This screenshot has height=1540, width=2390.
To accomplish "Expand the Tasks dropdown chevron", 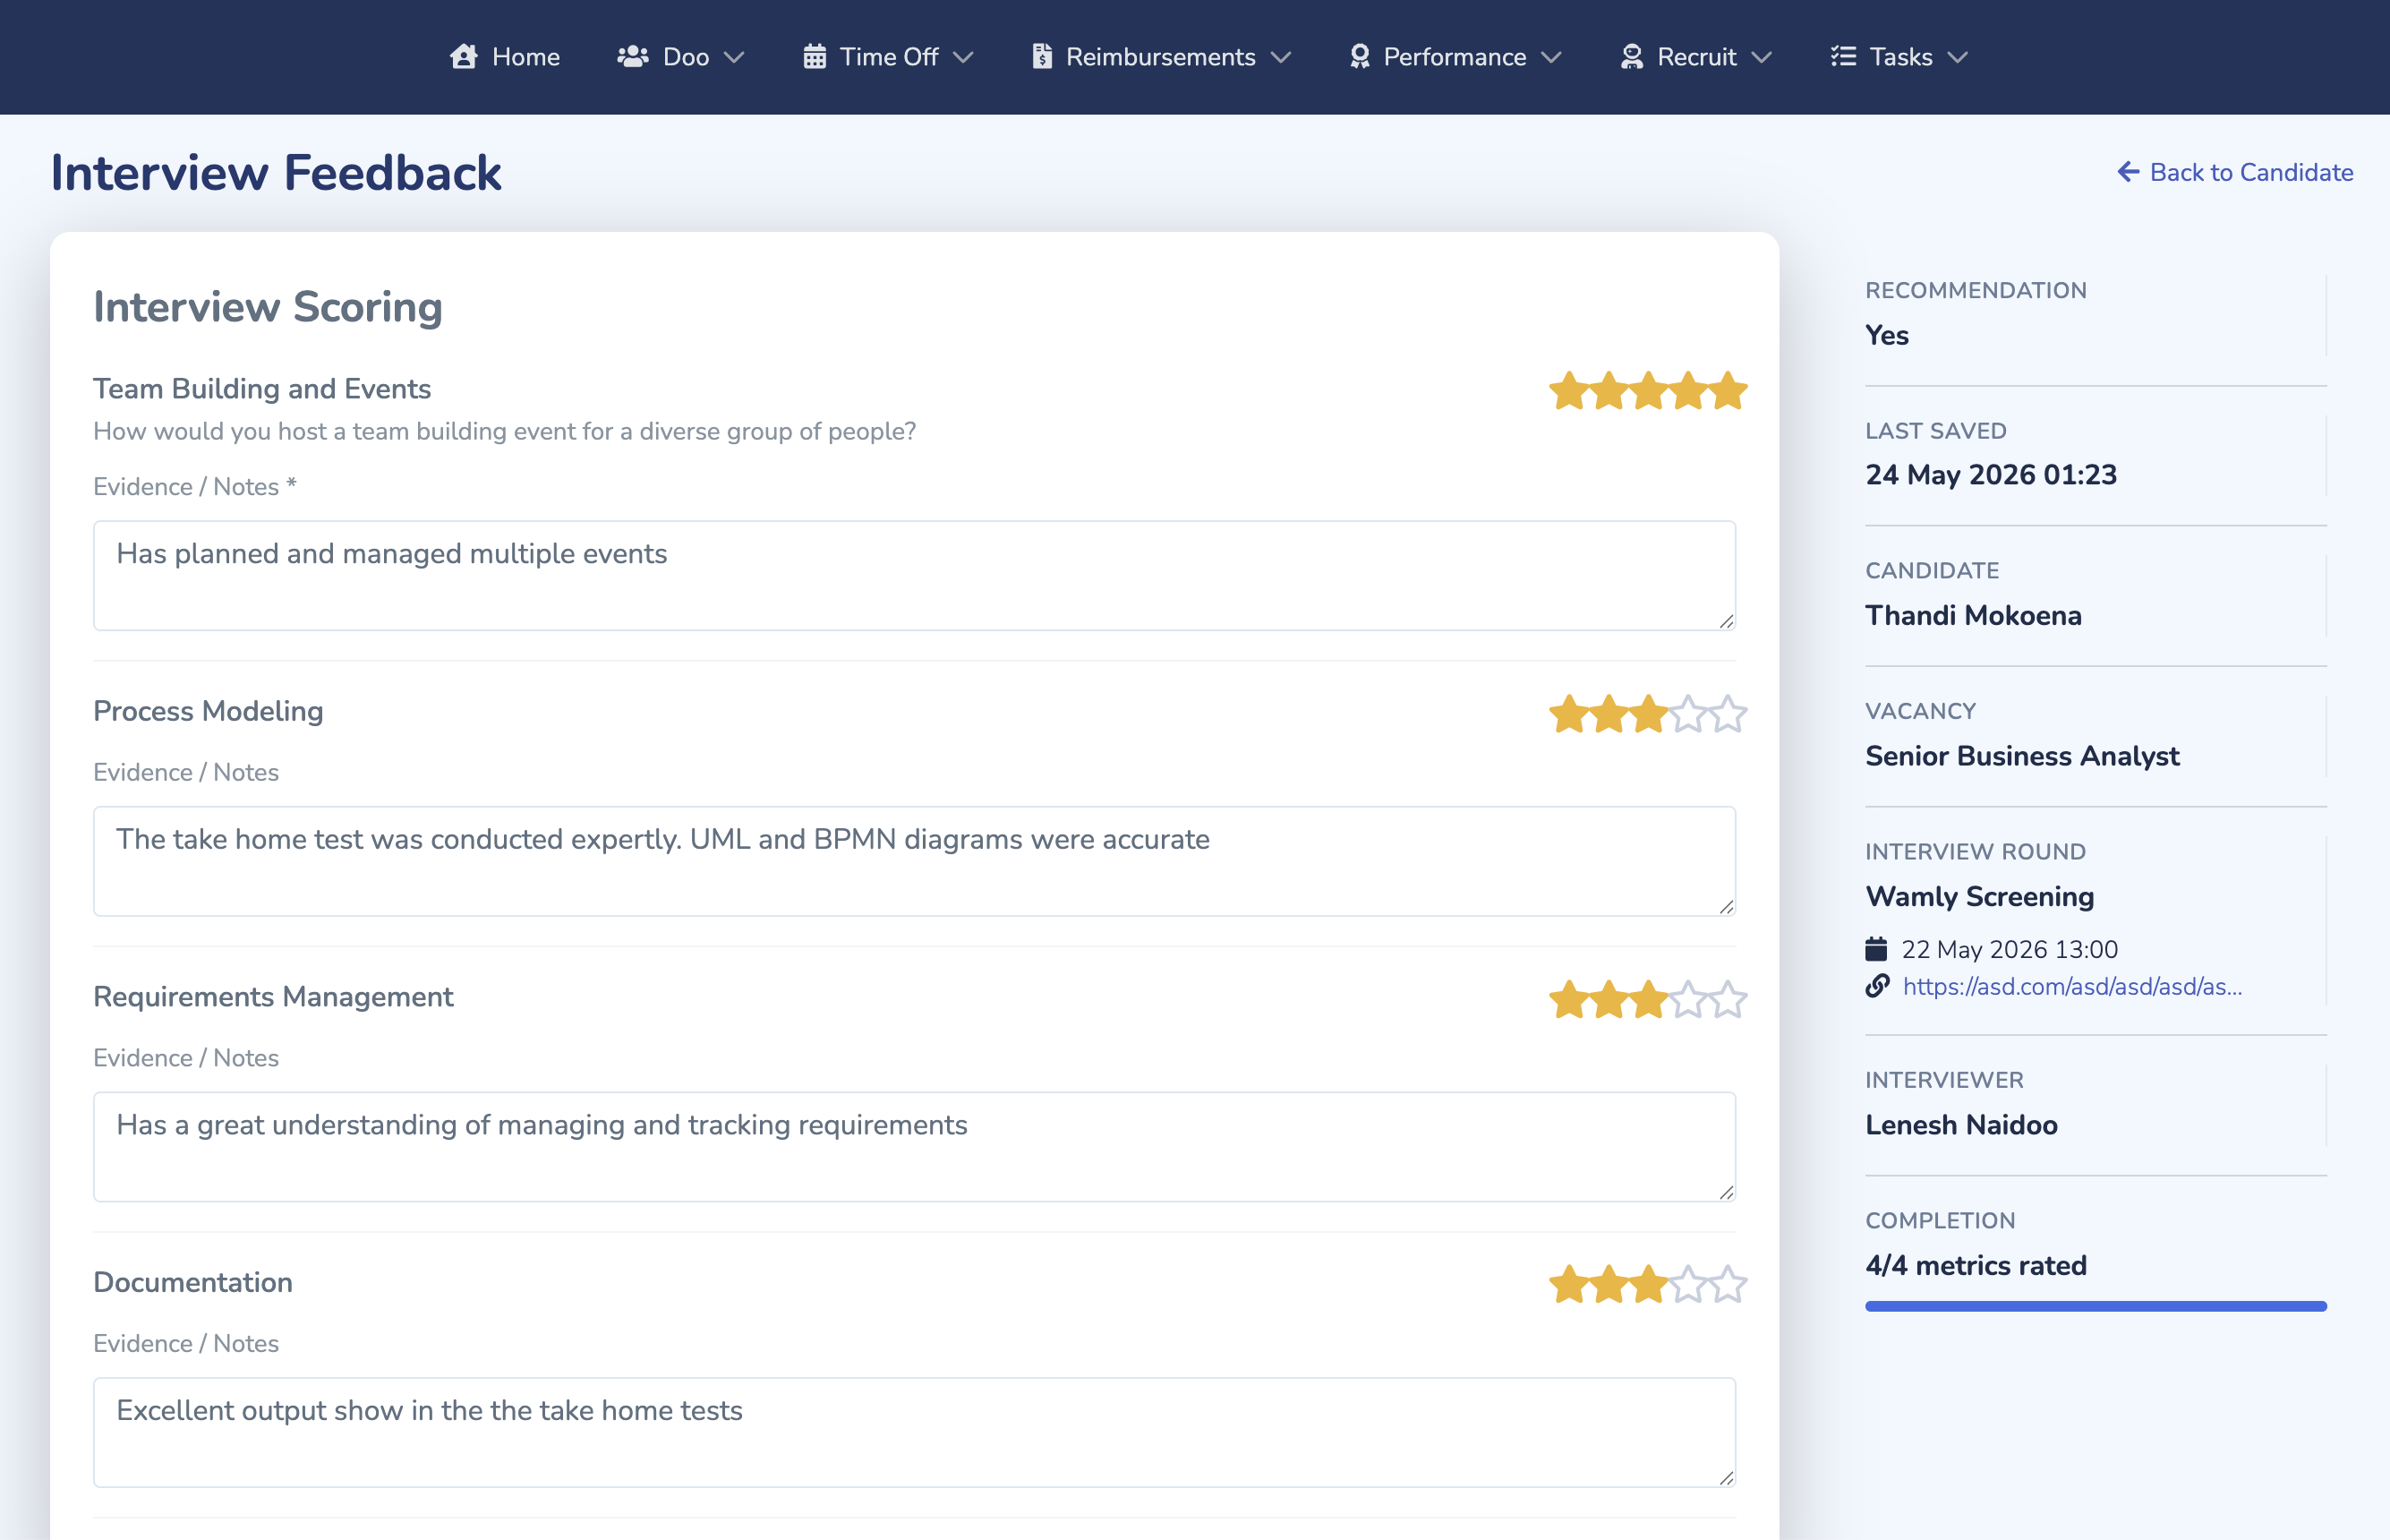I will [x=1957, y=58].
